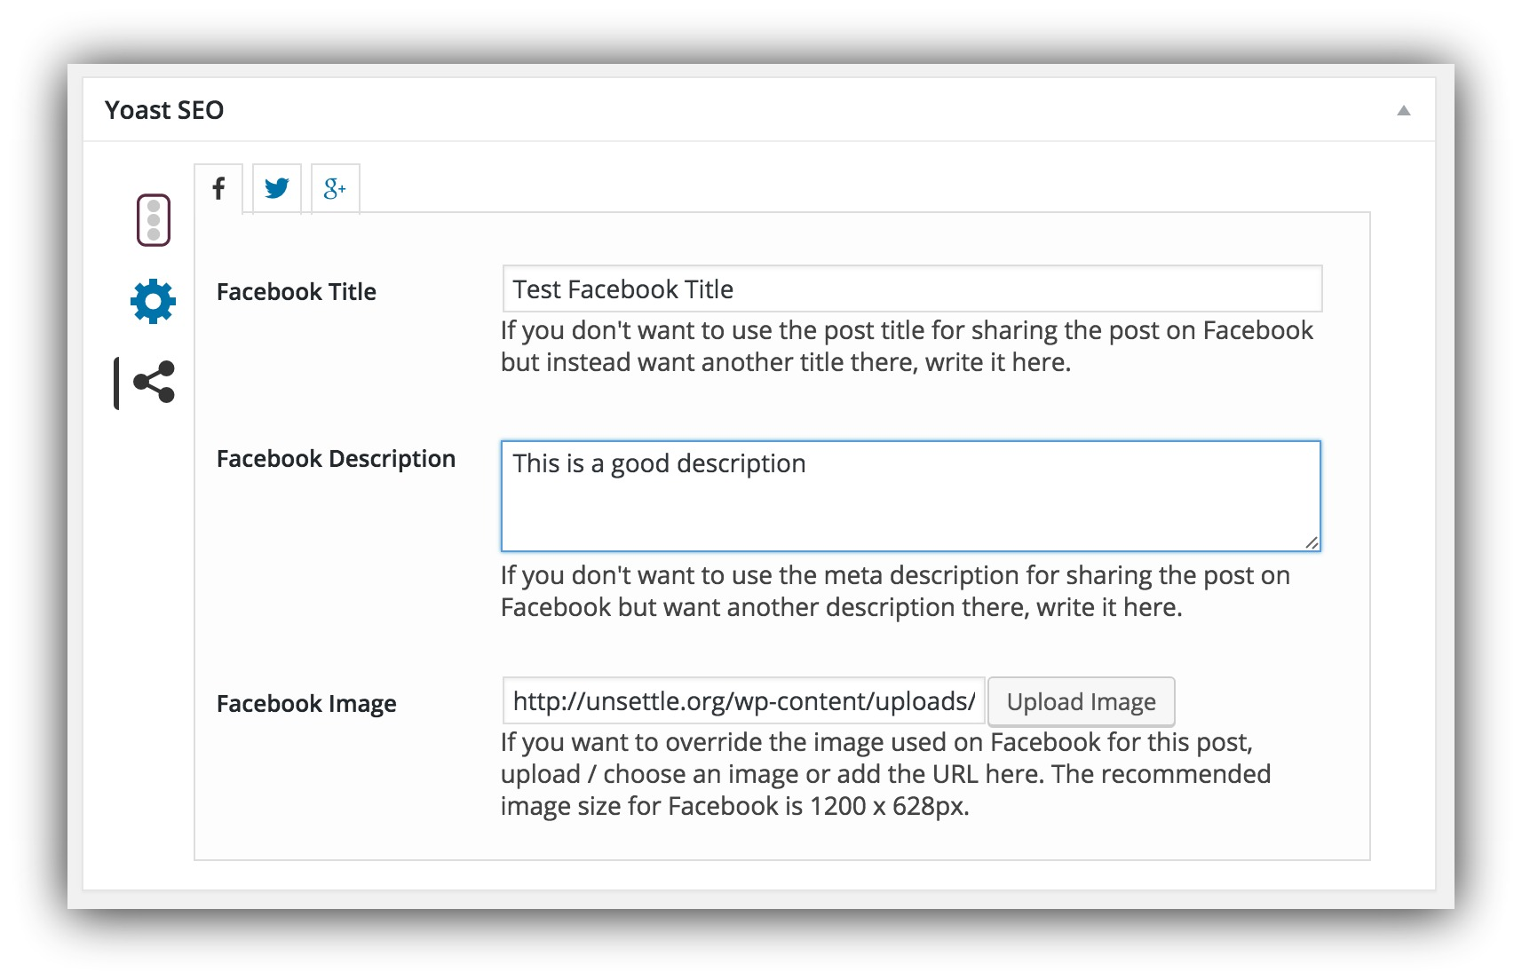
Task: Open the Facebook social tab
Action: [x=218, y=188]
